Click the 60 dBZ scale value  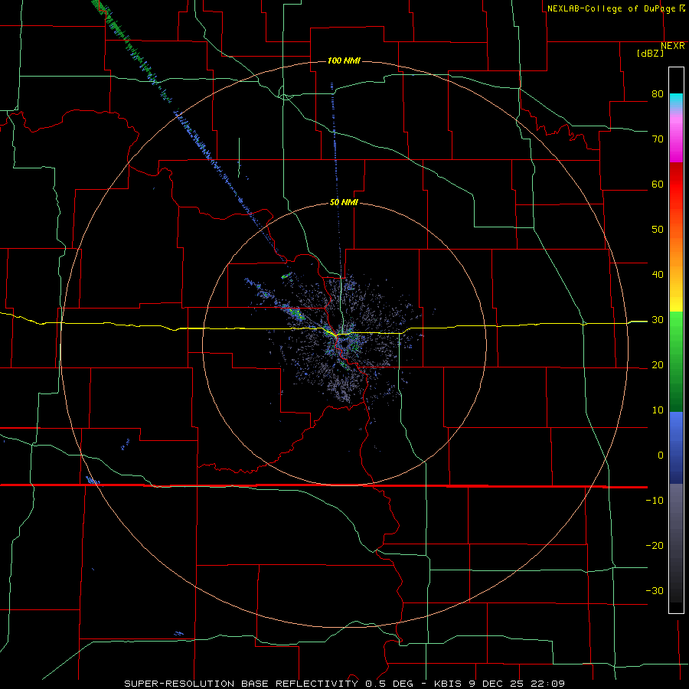658,184
